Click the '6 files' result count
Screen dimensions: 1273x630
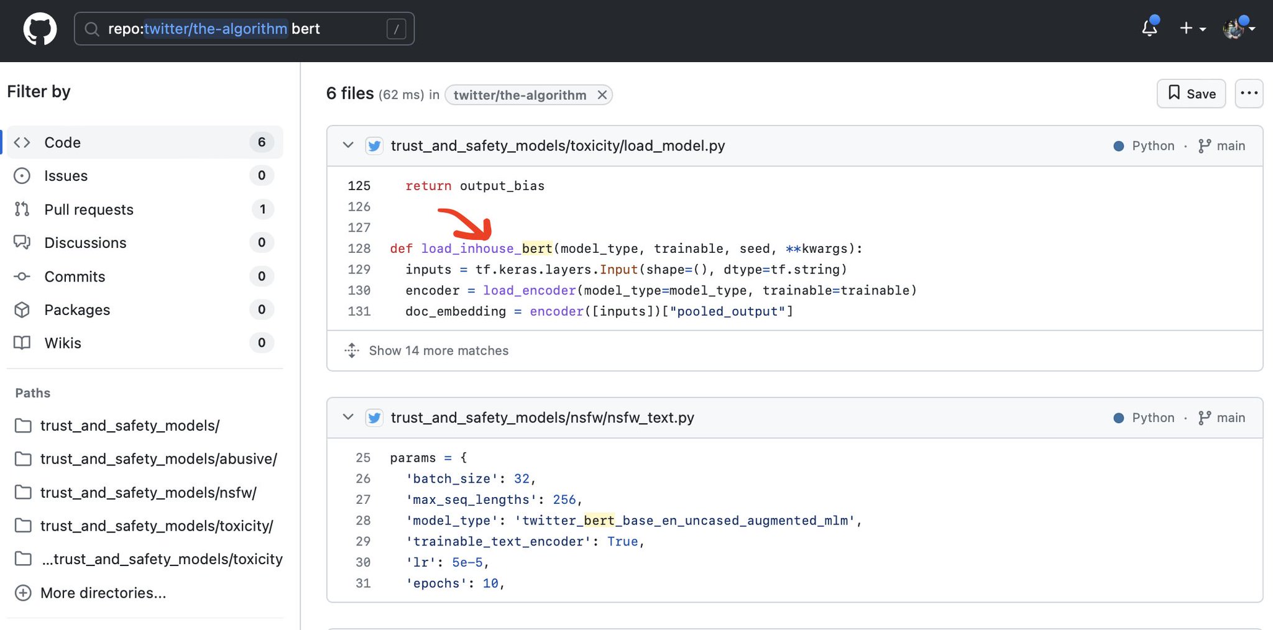coord(350,94)
